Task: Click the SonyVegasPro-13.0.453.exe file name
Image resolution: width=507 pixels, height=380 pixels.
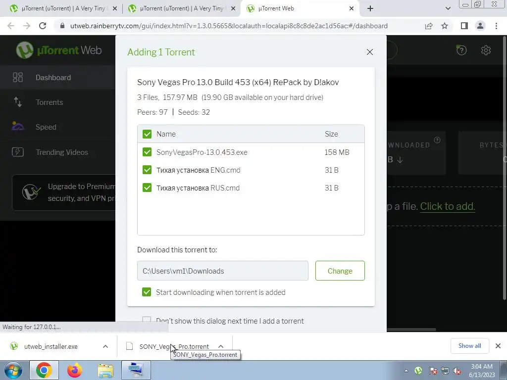Action: [202, 152]
